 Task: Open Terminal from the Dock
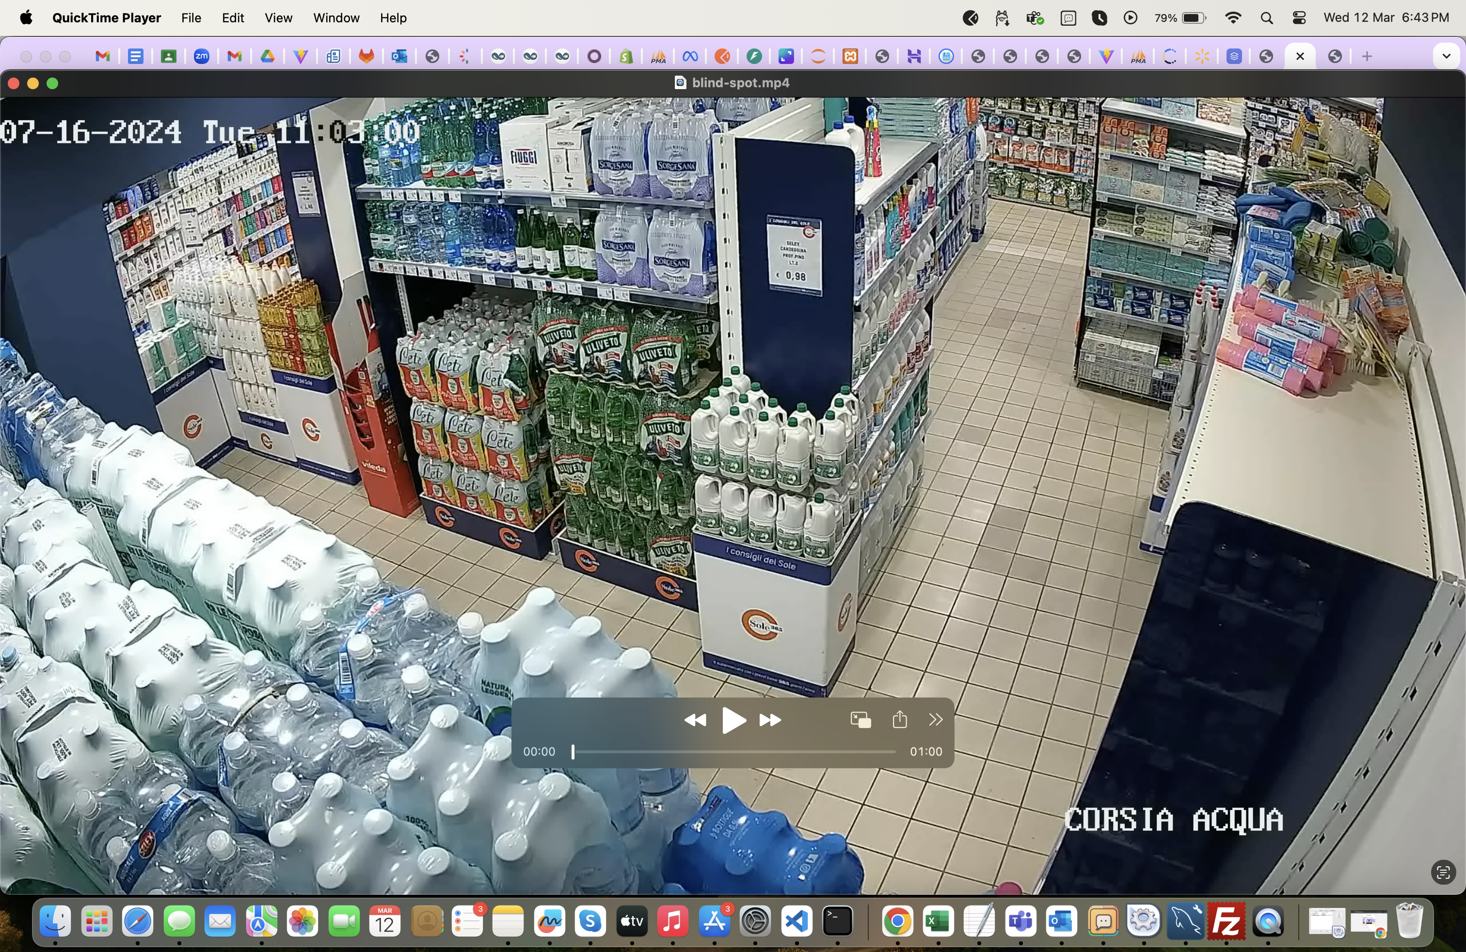pos(838,921)
